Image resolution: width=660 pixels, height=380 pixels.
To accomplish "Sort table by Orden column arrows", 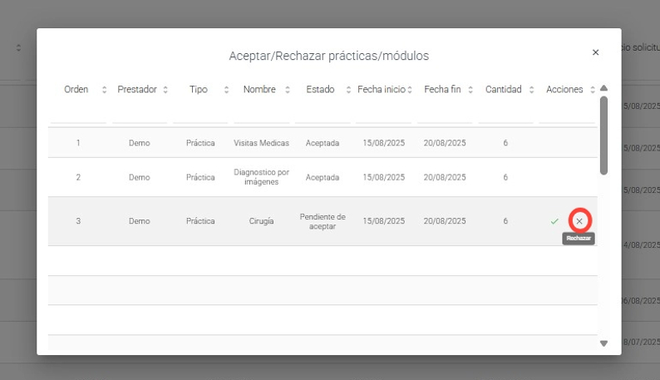I will pos(104,90).
